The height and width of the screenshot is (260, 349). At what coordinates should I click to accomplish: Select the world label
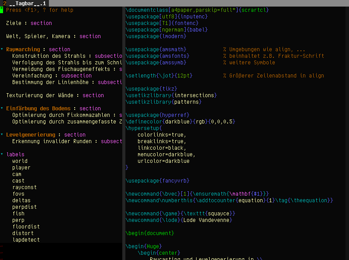pyautogui.click(x=20, y=161)
